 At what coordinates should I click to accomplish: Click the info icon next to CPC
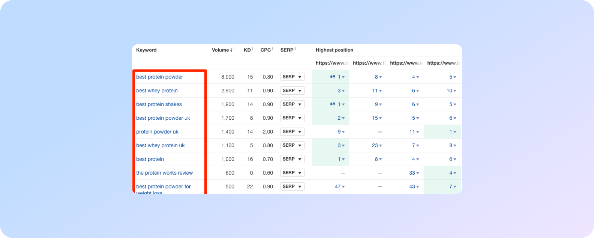(273, 49)
